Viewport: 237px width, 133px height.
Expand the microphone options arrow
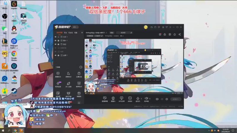[141, 99]
